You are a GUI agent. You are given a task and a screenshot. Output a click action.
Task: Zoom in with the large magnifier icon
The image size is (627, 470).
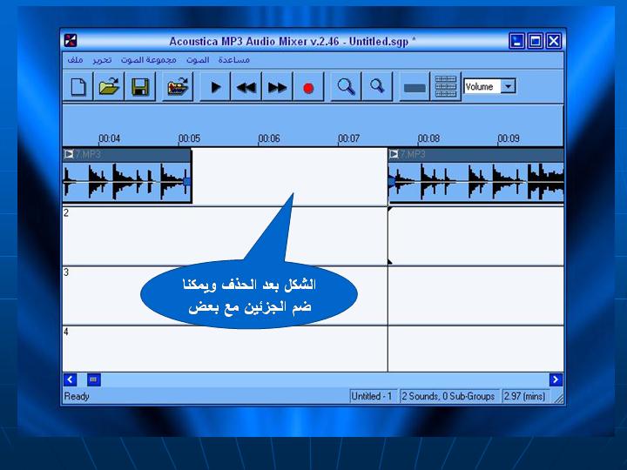pos(346,87)
